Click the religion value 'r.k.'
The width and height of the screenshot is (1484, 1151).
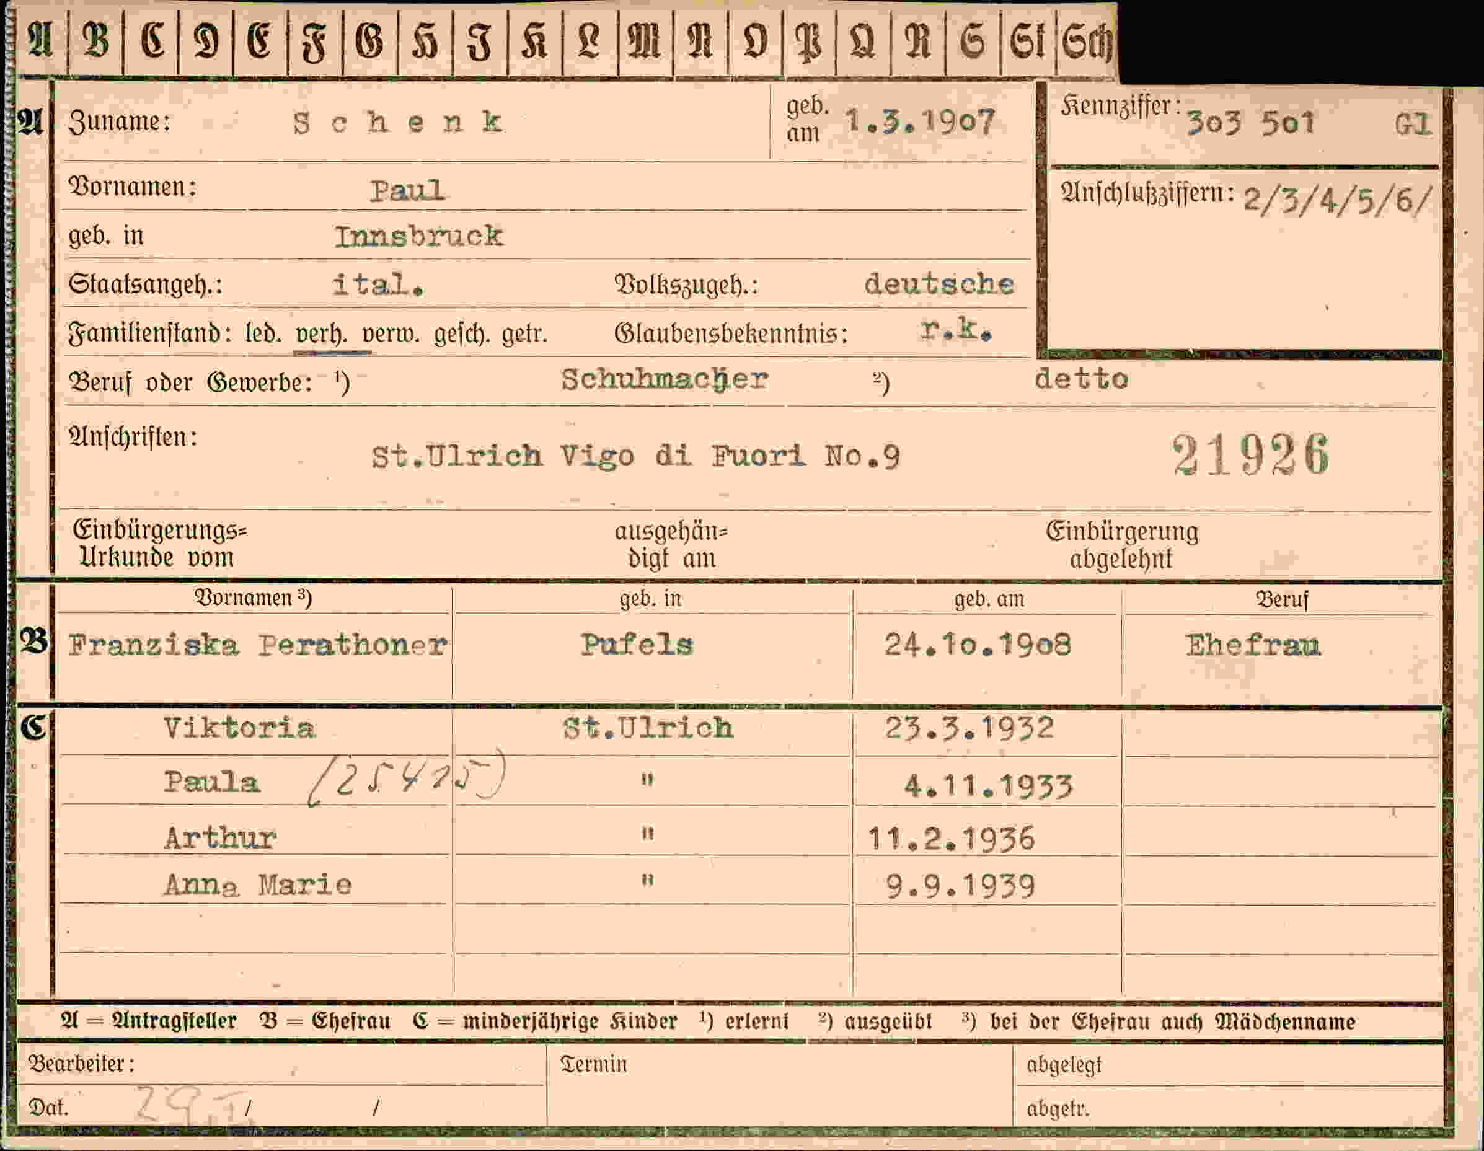click(956, 330)
